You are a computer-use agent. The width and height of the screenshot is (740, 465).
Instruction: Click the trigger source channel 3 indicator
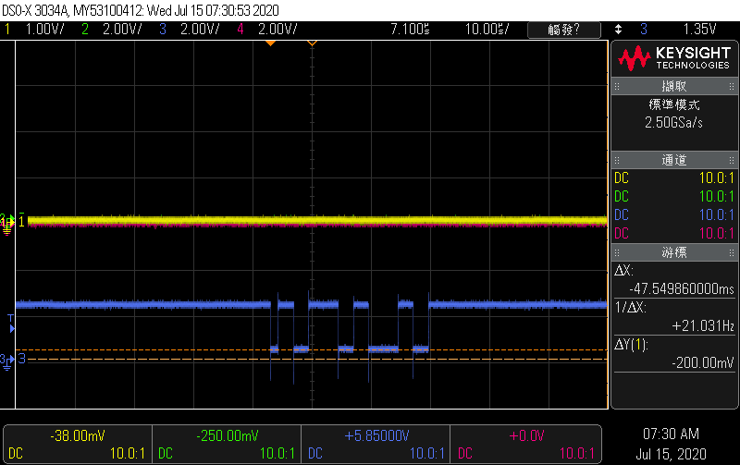(644, 30)
